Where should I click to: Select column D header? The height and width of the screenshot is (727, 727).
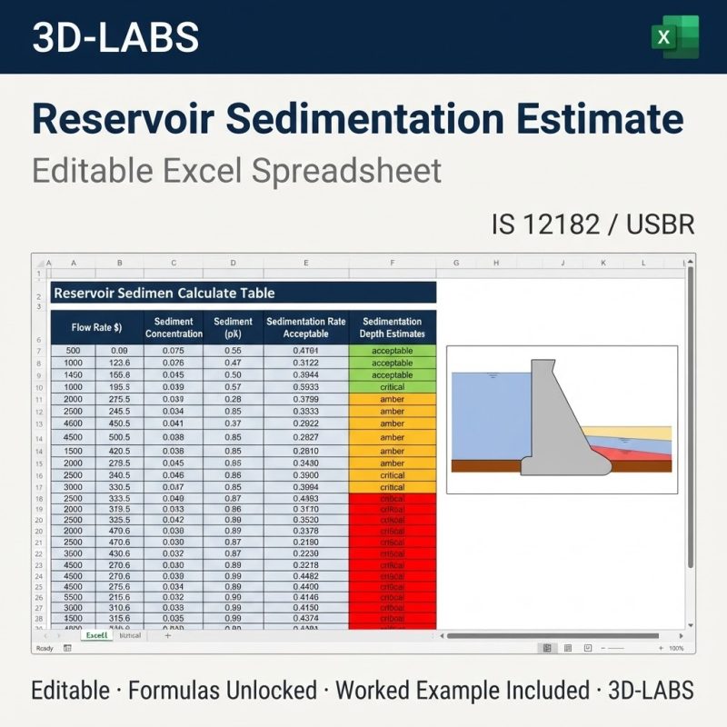pyautogui.click(x=234, y=263)
